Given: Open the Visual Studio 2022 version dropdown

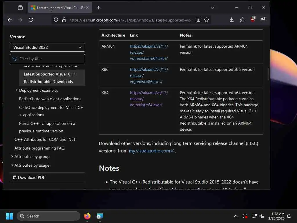Looking at the screenshot, I should 47,47.
